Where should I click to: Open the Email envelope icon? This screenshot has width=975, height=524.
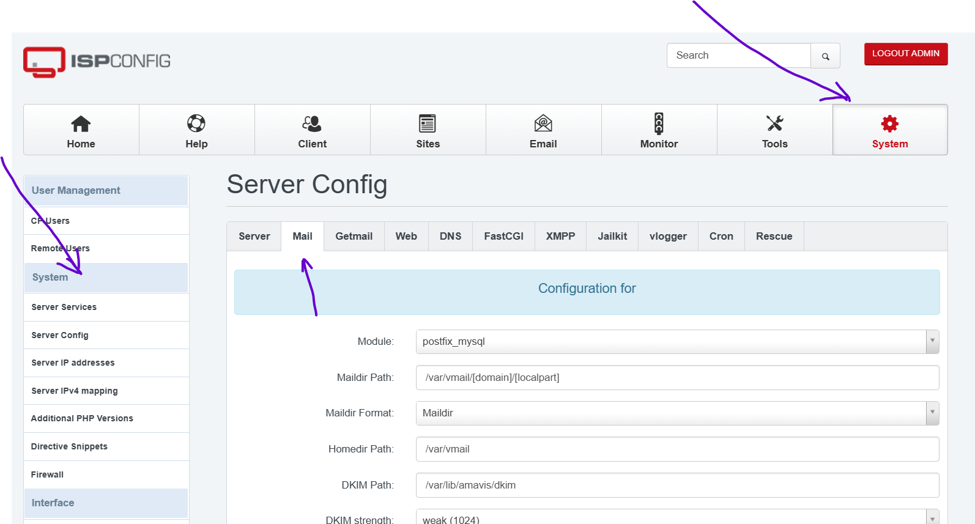click(x=543, y=124)
